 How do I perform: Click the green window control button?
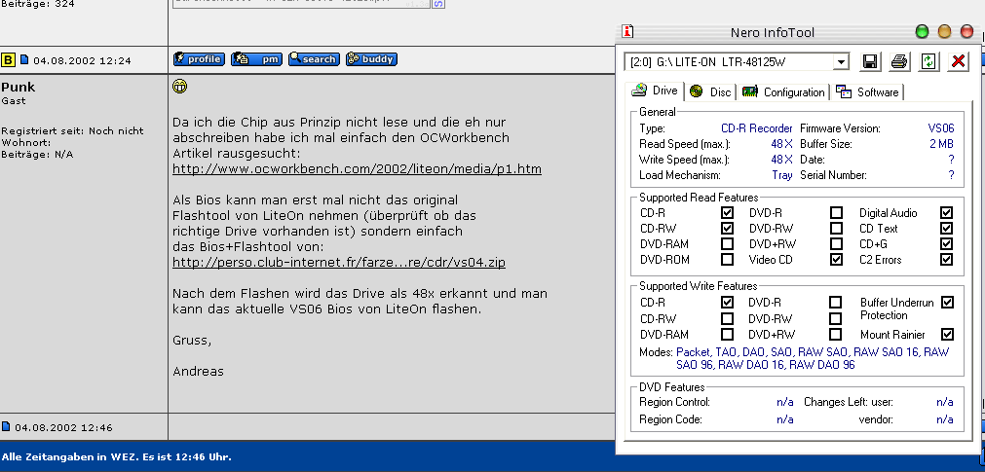pyautogui.click(x=923, y=31)
